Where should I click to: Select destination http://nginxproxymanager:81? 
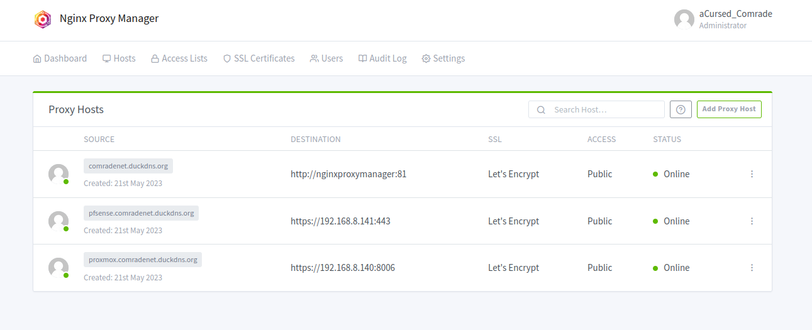click(348, 174)
